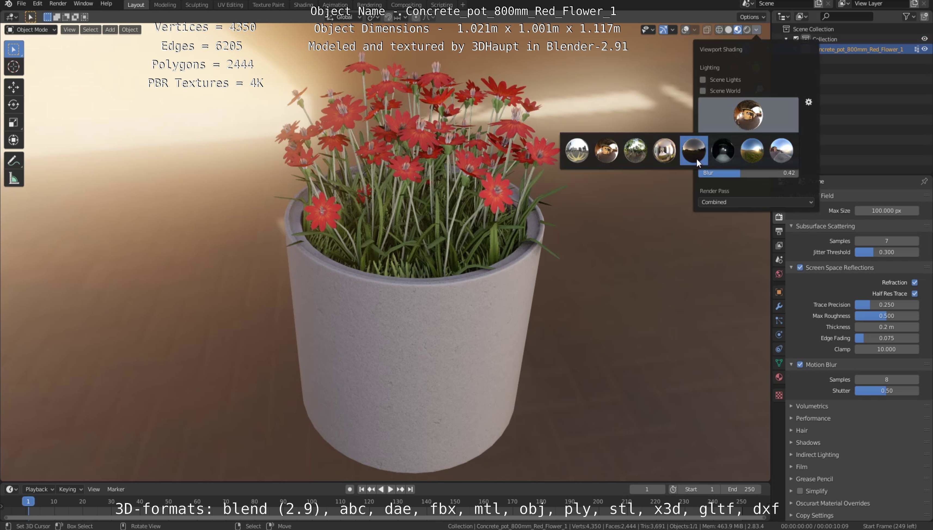Switch to the UV Editing workspace tab
Viewport: 933px width, 530px height.
point(230,5)
